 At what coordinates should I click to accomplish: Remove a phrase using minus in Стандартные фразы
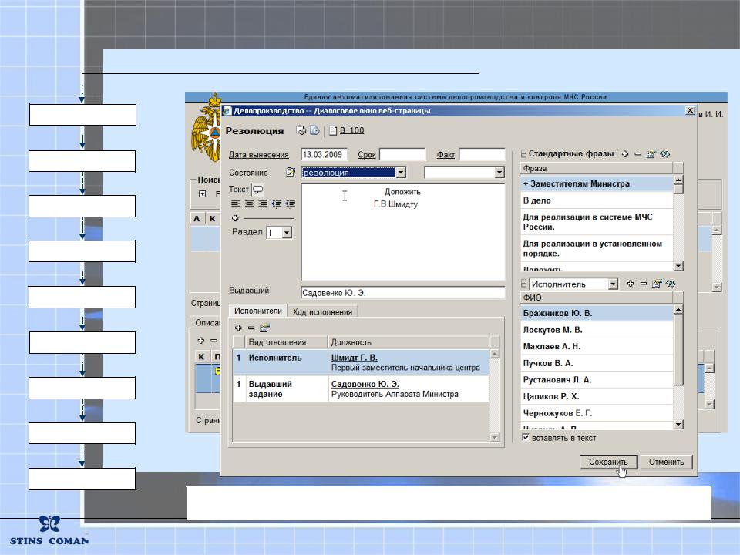coord(638,154)
